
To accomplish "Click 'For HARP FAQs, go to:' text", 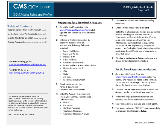I will [x=19, y=70].
